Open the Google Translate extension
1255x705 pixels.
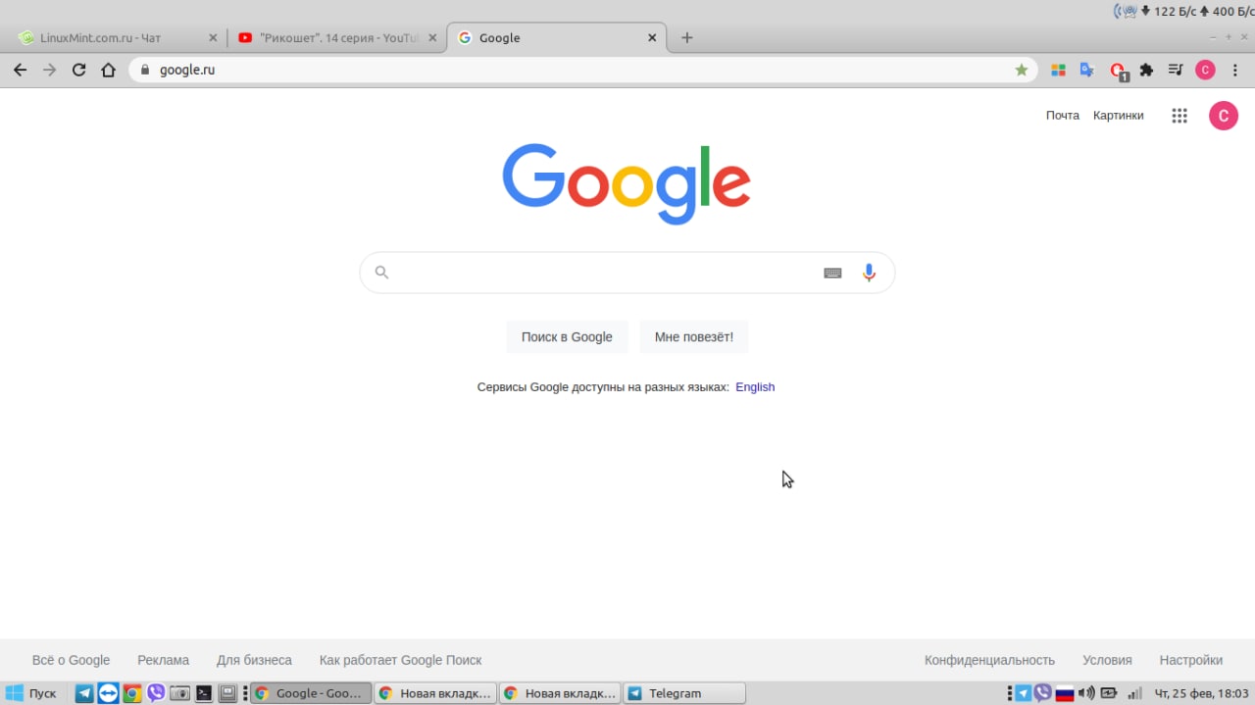pyautogui.click(x=1086, y=70)
